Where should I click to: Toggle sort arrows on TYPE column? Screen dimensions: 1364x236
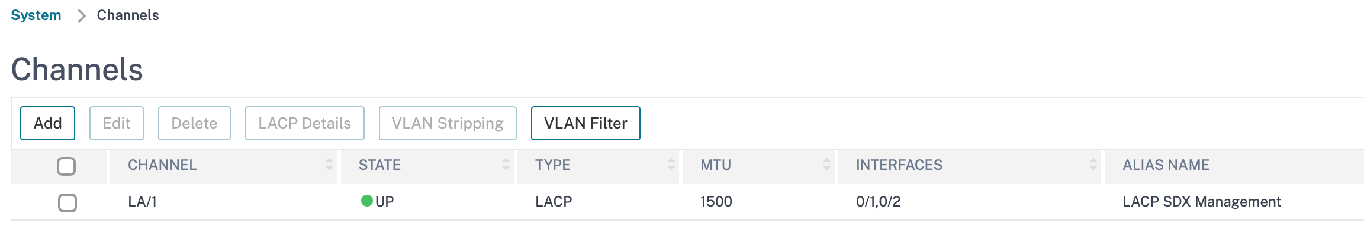tap(671, 165)
